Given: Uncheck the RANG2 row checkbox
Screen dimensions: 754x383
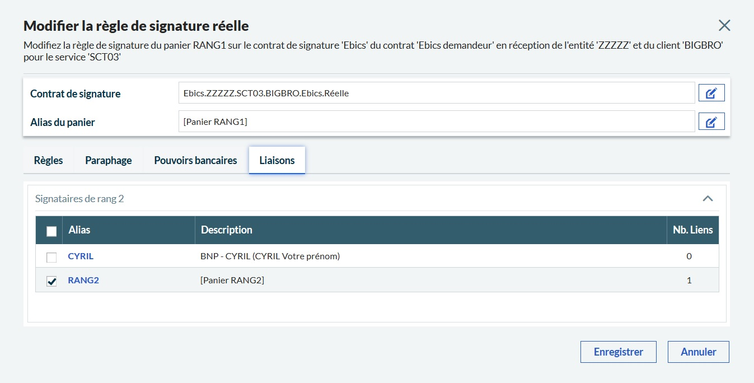Looking at the screenshot, I should coord(51,281).
